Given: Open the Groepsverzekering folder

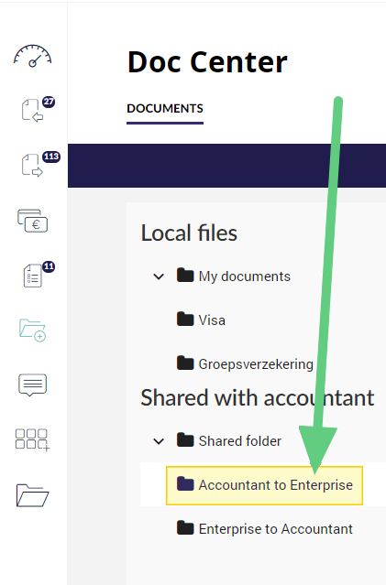Looking at the screenshot, I should 256,364.
